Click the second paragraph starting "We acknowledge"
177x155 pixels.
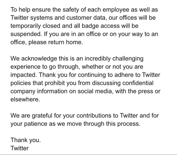pyautogui.click(x=85, y=79)
